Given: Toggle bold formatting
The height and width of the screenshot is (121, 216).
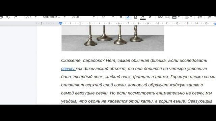Looking at the screenshot, I should (x=121, y=17).
